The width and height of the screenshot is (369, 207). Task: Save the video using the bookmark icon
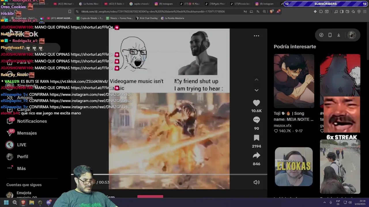[x=256, y=138]
